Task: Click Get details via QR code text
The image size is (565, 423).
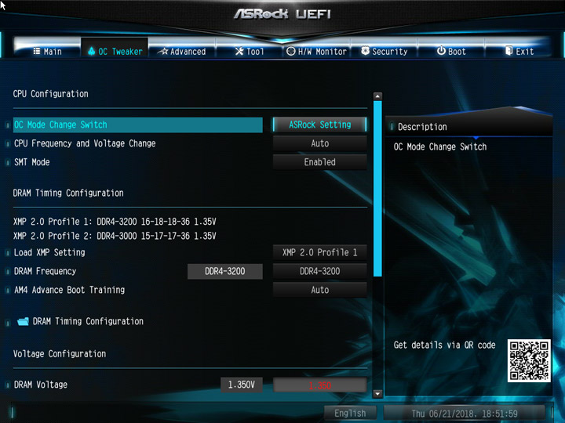Action: tap(445, 345)
